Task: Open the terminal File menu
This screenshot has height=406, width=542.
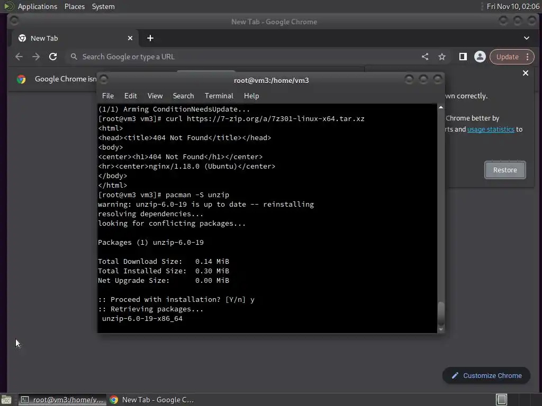Action: point(108,96)
